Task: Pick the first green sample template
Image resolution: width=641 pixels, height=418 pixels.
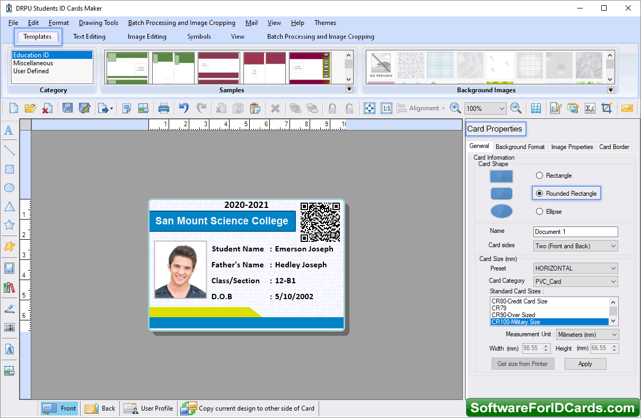Action: pyautogui.click(x=127, y=68)
